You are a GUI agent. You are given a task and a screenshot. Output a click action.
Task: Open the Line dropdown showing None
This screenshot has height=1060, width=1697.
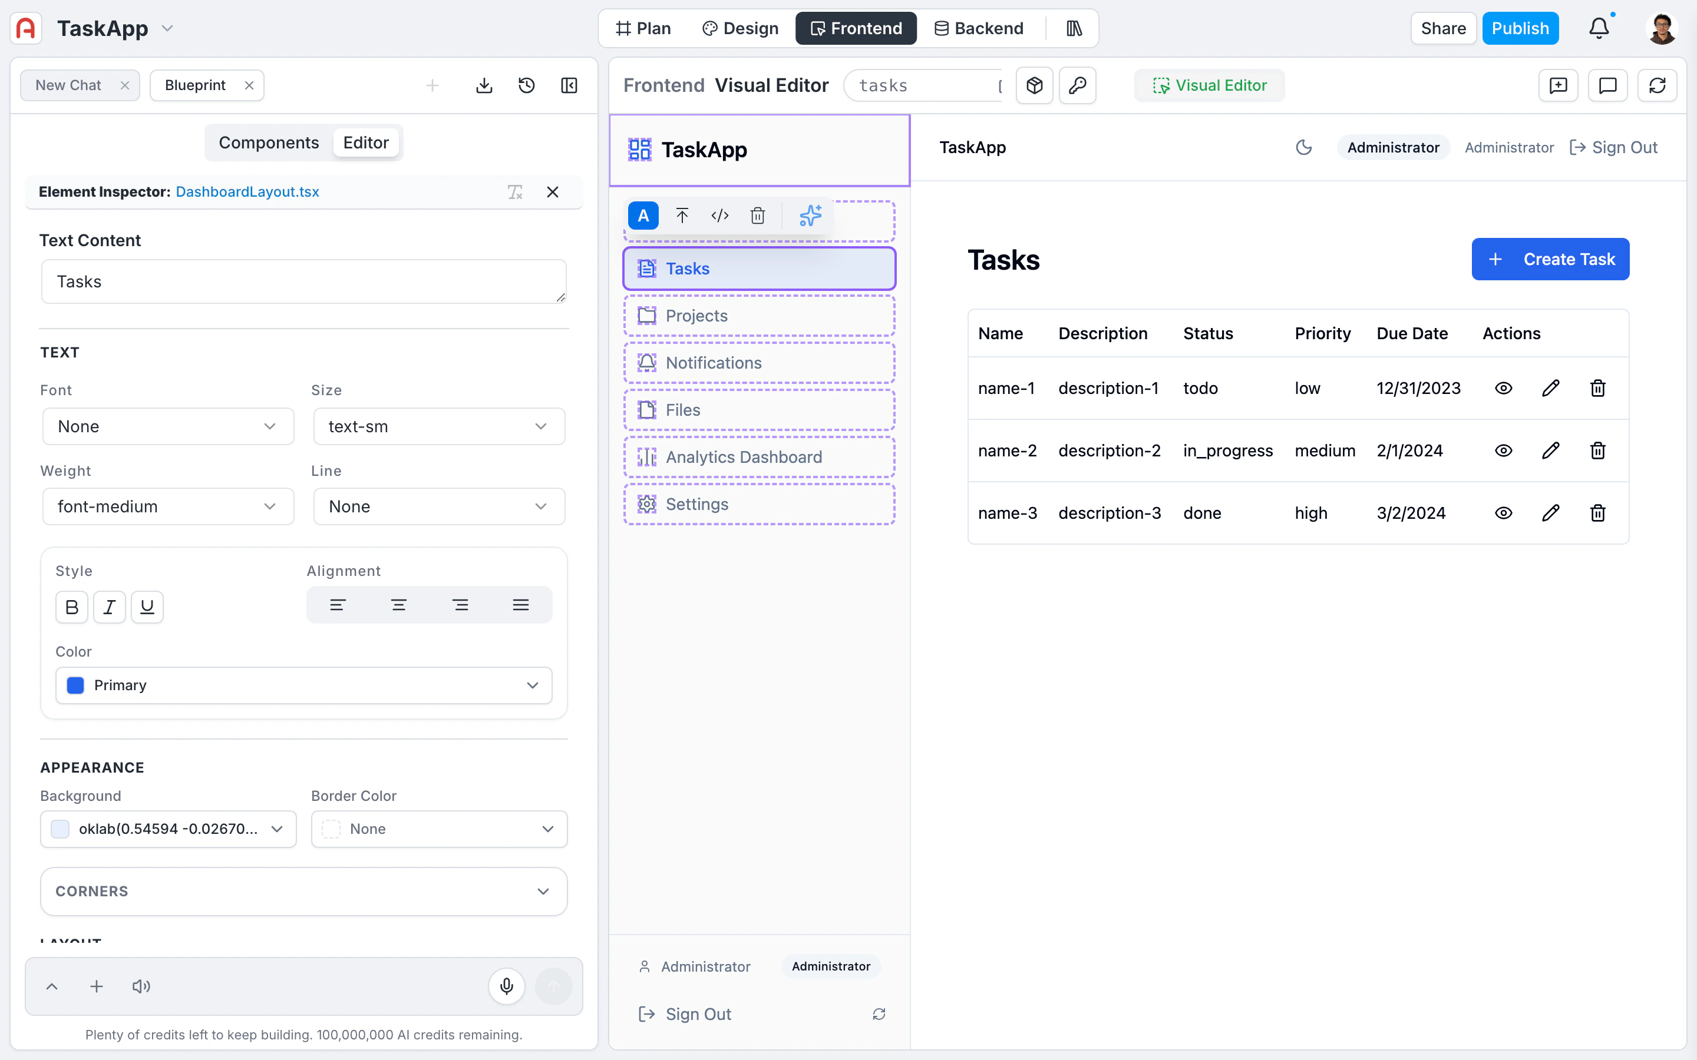point(439,506)
